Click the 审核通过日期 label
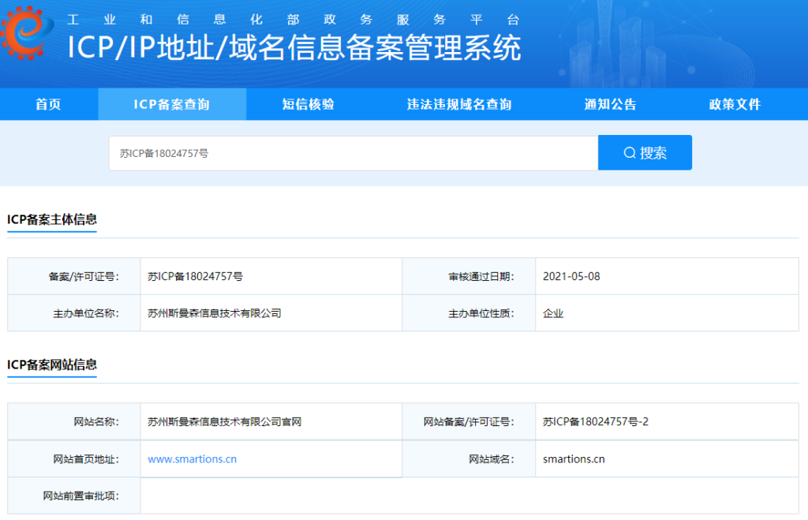The image size is (808, 520). click(481, 277)
